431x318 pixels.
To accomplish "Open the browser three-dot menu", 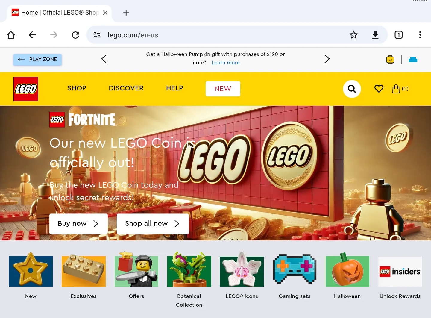I will 420,35.
